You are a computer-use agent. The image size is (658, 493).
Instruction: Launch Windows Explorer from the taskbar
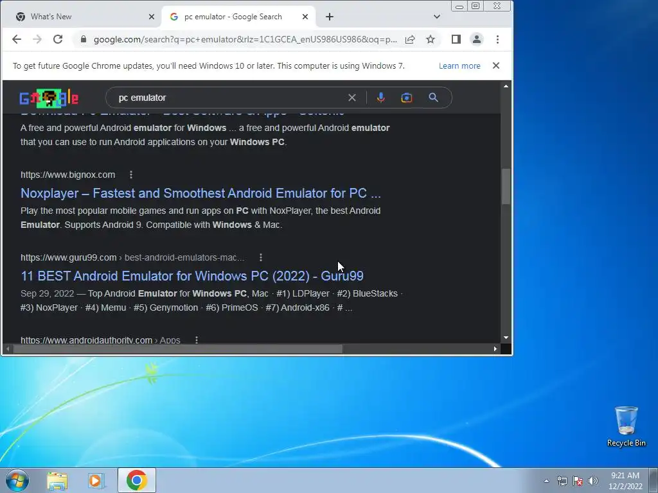[x=57, y=481]
